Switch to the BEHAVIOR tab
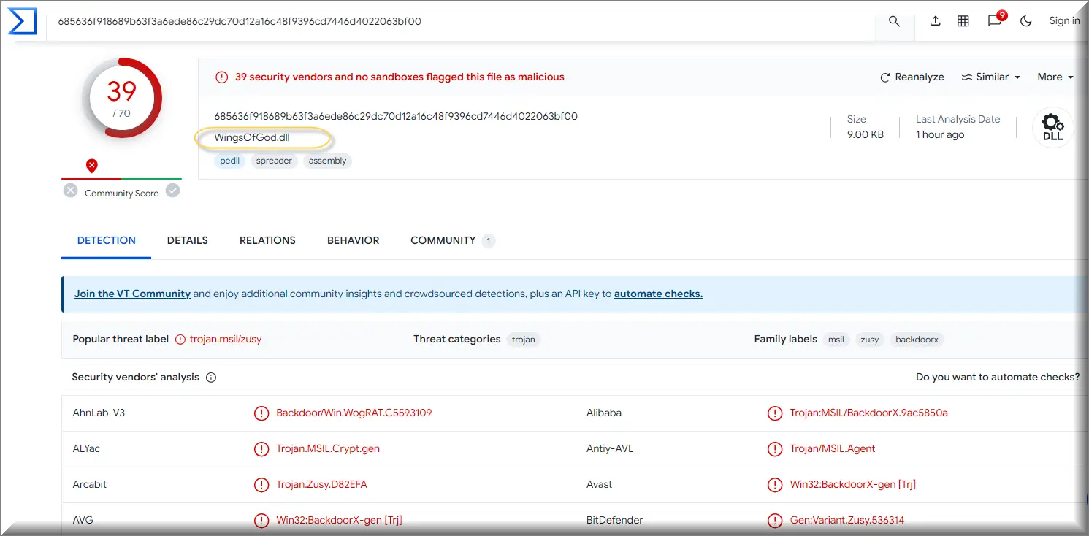 click(354, 240)
